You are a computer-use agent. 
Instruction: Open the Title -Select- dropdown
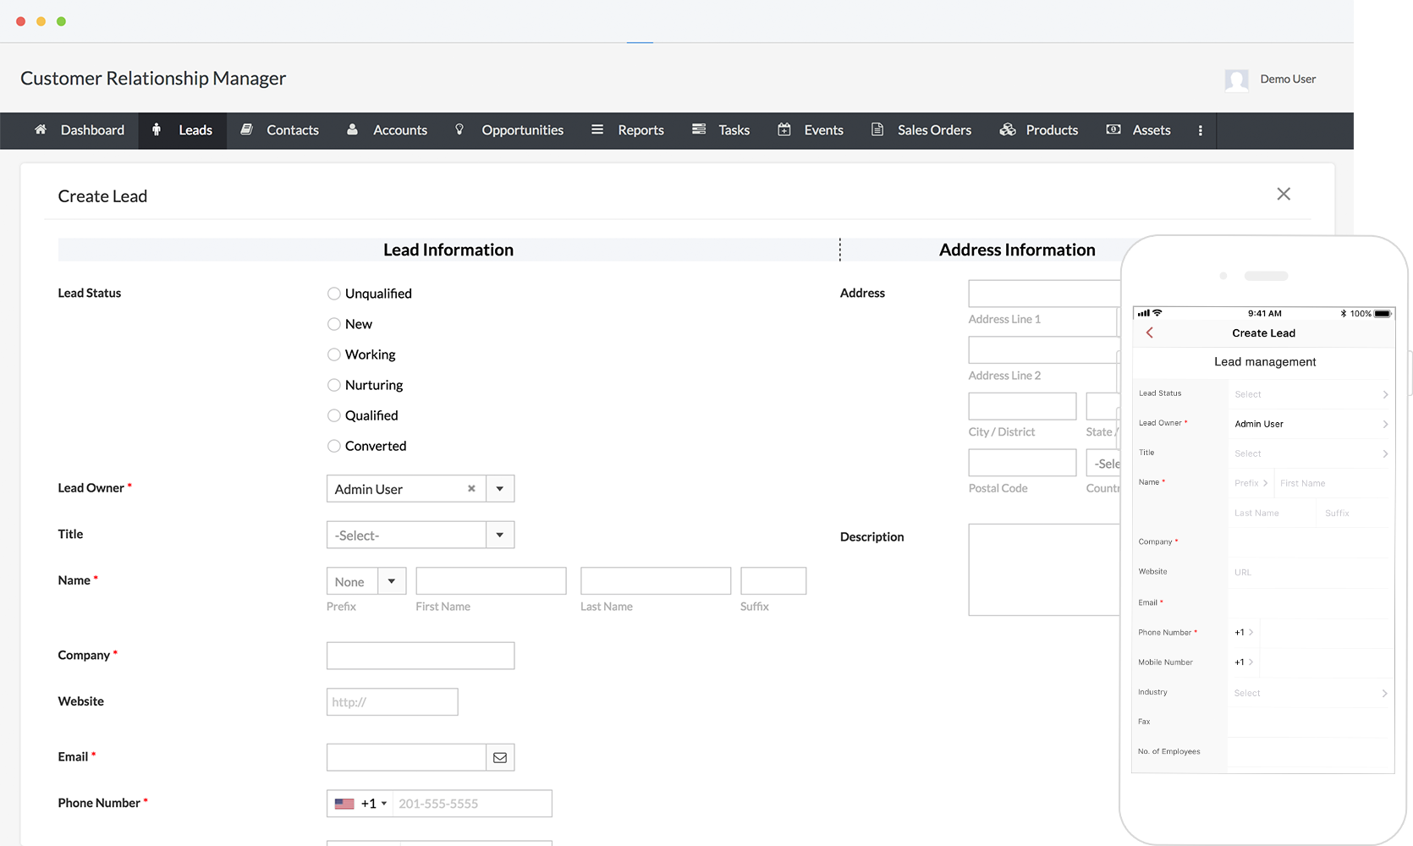point(421,535)
